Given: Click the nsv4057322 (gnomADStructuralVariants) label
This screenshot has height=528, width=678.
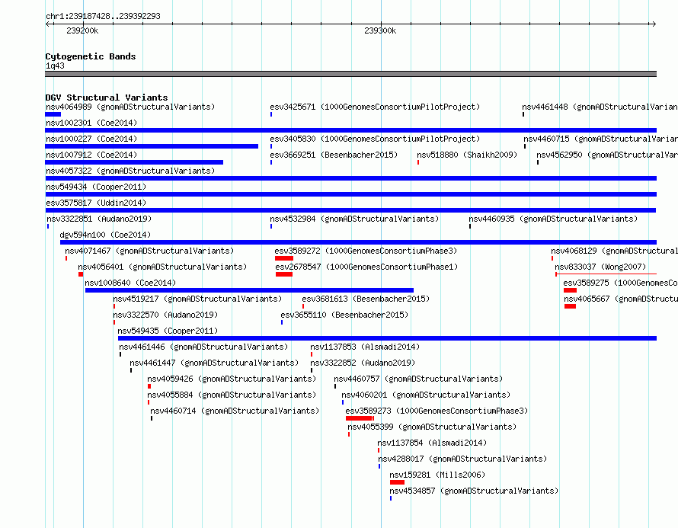Looking at the screenshot, I should [x=130, y=171].
